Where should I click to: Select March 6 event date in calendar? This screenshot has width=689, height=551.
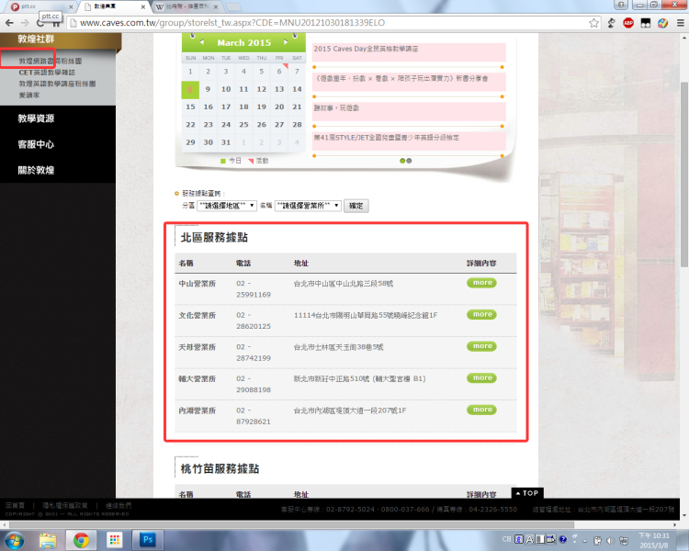coord(279,72)
